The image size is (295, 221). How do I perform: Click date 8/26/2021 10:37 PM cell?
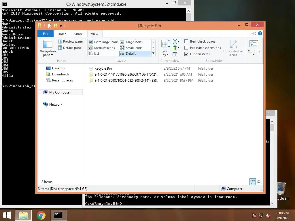178,81
